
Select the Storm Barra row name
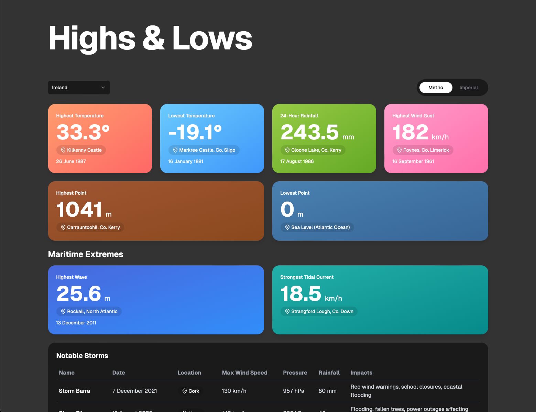coord(74,391)
